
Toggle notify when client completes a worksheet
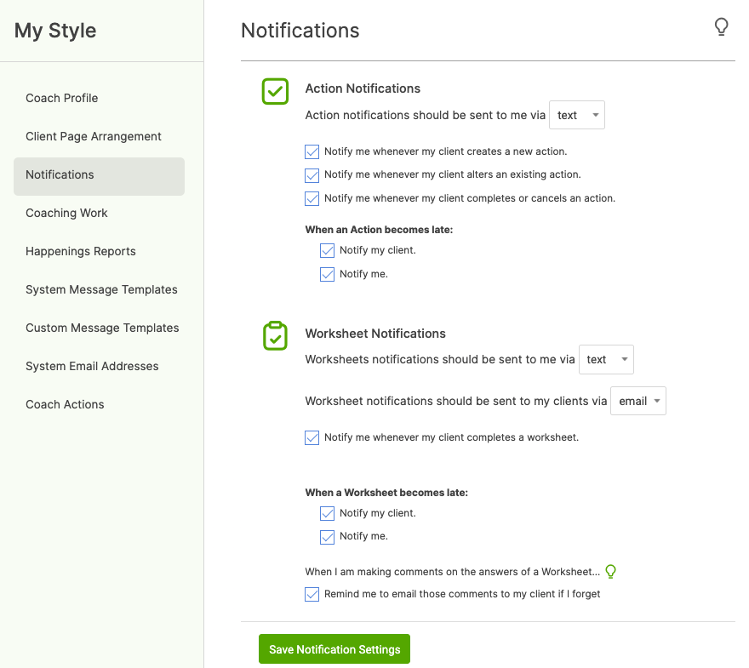[312, 438]
